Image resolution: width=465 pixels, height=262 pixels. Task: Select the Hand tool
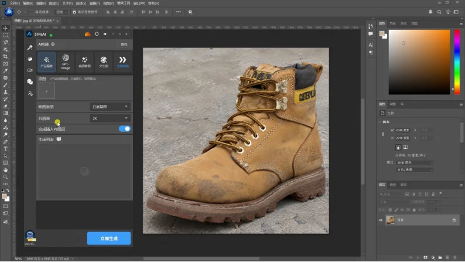tap(5, 170)
